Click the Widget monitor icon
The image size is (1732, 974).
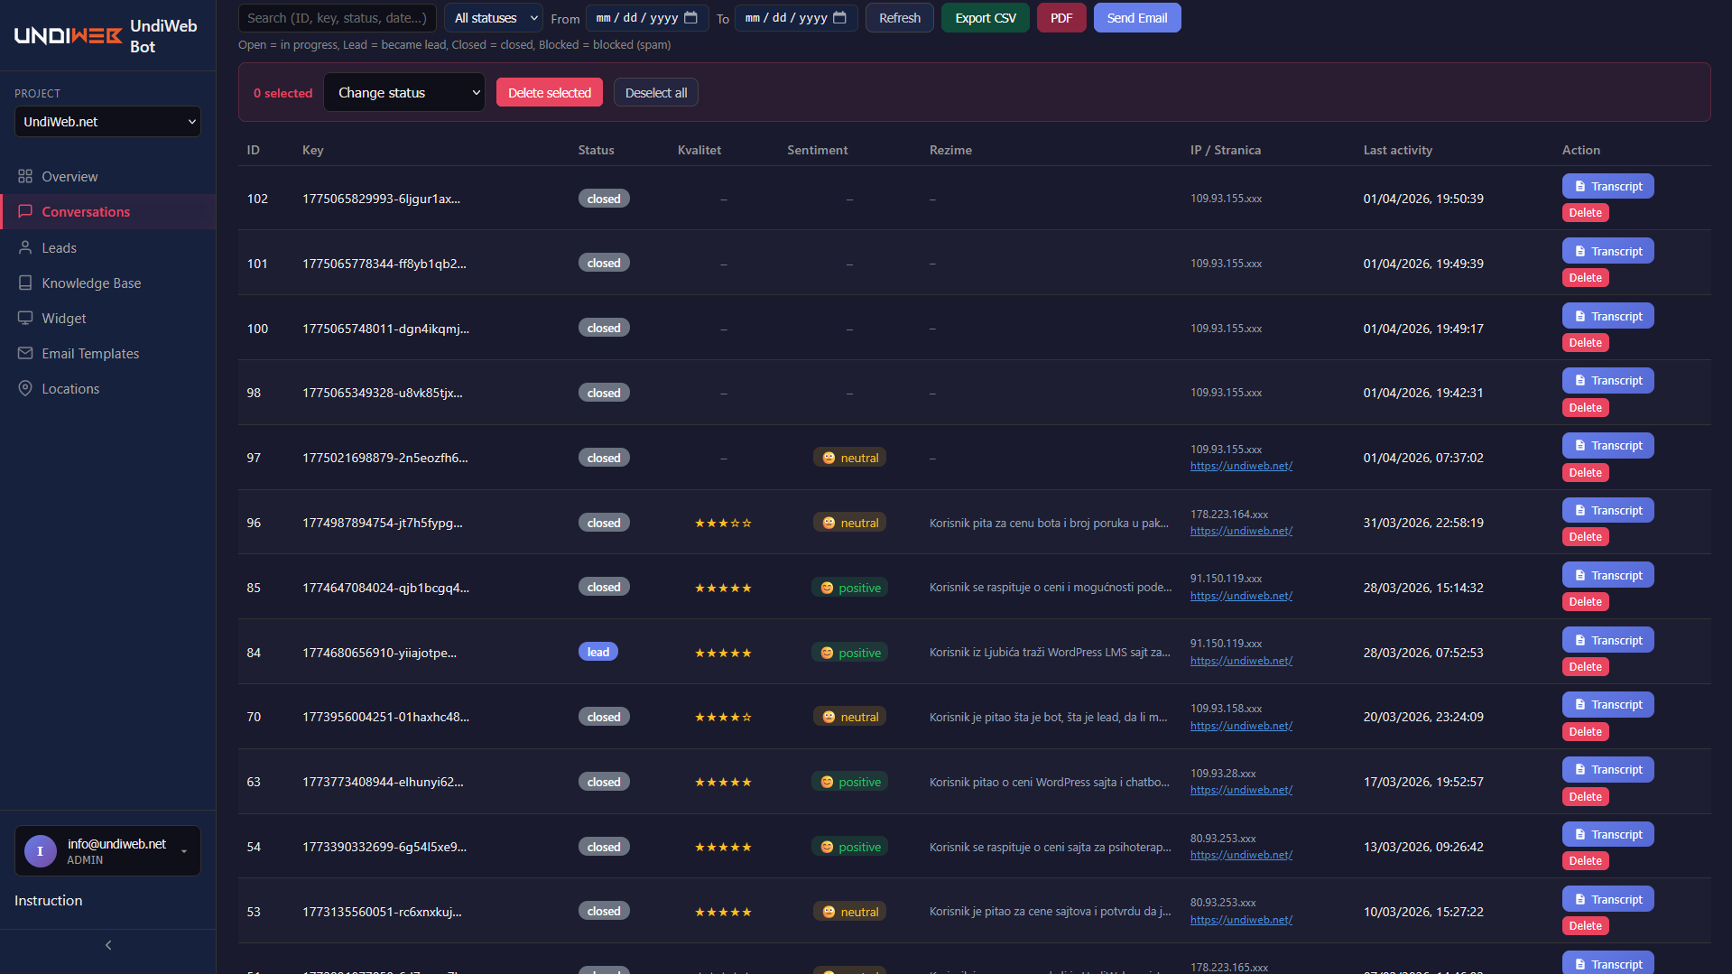pos(25,318)
